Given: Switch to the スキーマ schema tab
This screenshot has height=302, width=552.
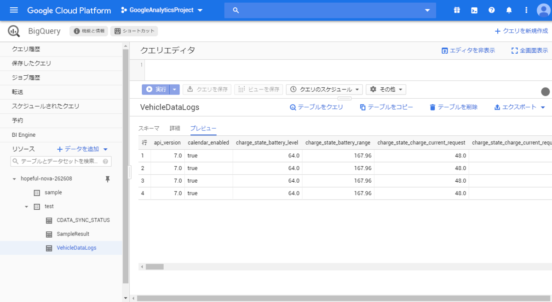Looking at the screenshot, I should 149,129.
